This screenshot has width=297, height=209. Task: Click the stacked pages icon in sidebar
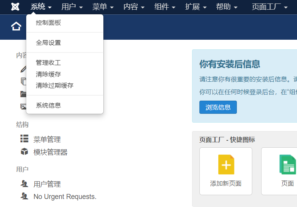(x=23, y=81)
